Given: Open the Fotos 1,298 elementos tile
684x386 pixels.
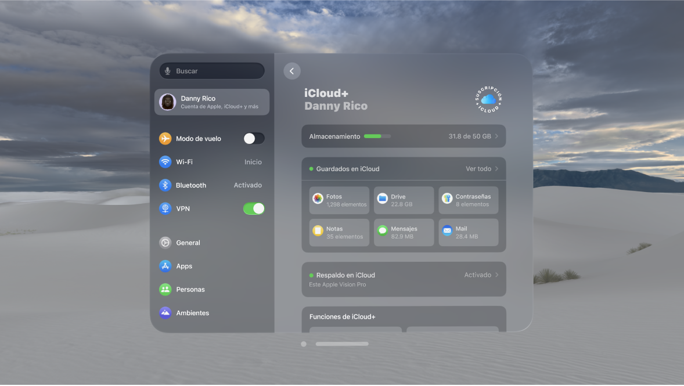Looking at the screenshot, I should pos(339,200).
